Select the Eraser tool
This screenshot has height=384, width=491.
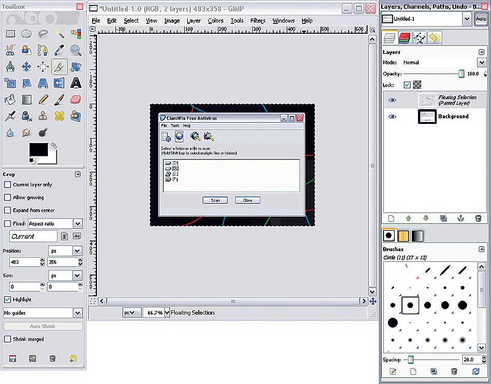(75, 99)
